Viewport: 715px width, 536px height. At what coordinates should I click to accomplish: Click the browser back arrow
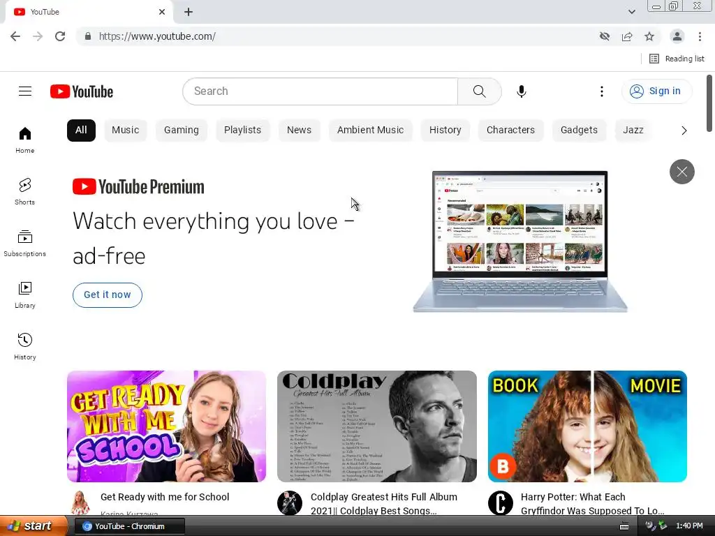point(15,36)
